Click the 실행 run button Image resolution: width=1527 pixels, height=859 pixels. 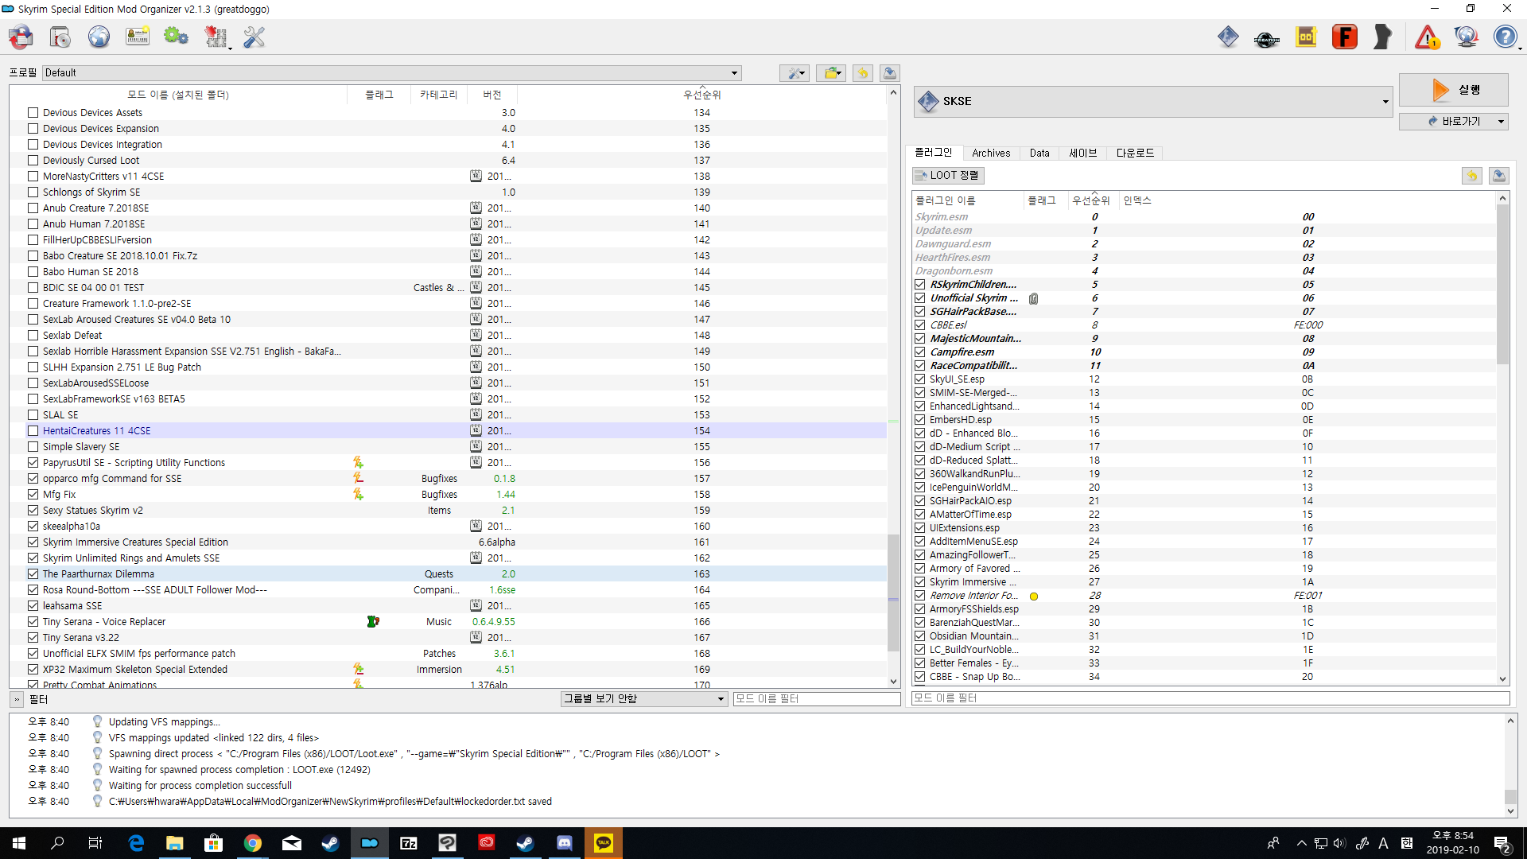click(x=1453, y=90)
